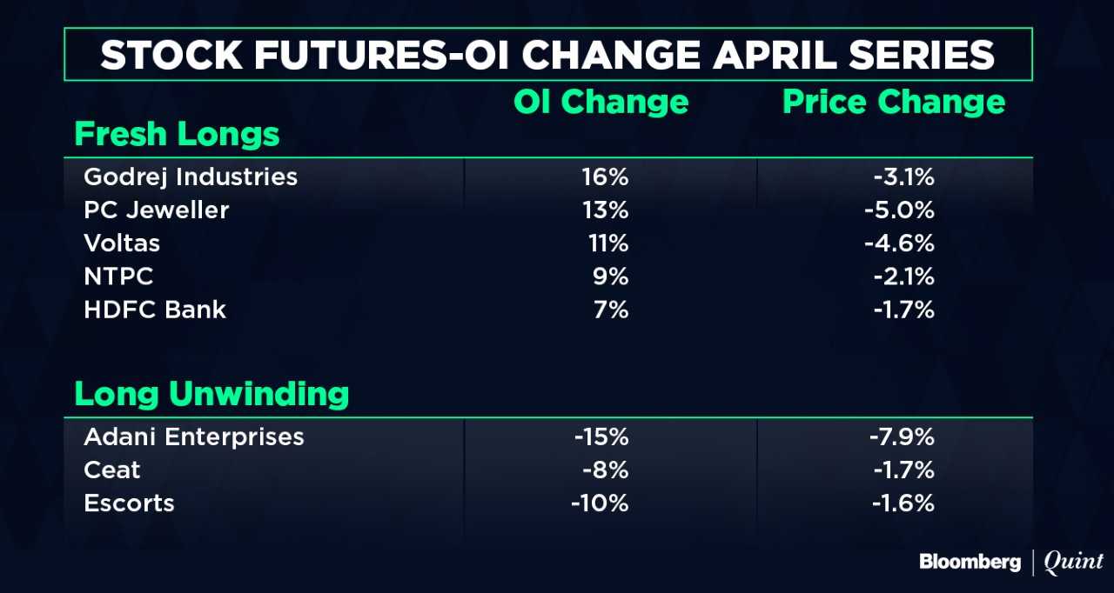Click the Godrej Industries row label
The image size is (1114, 593).
point(191,177)
